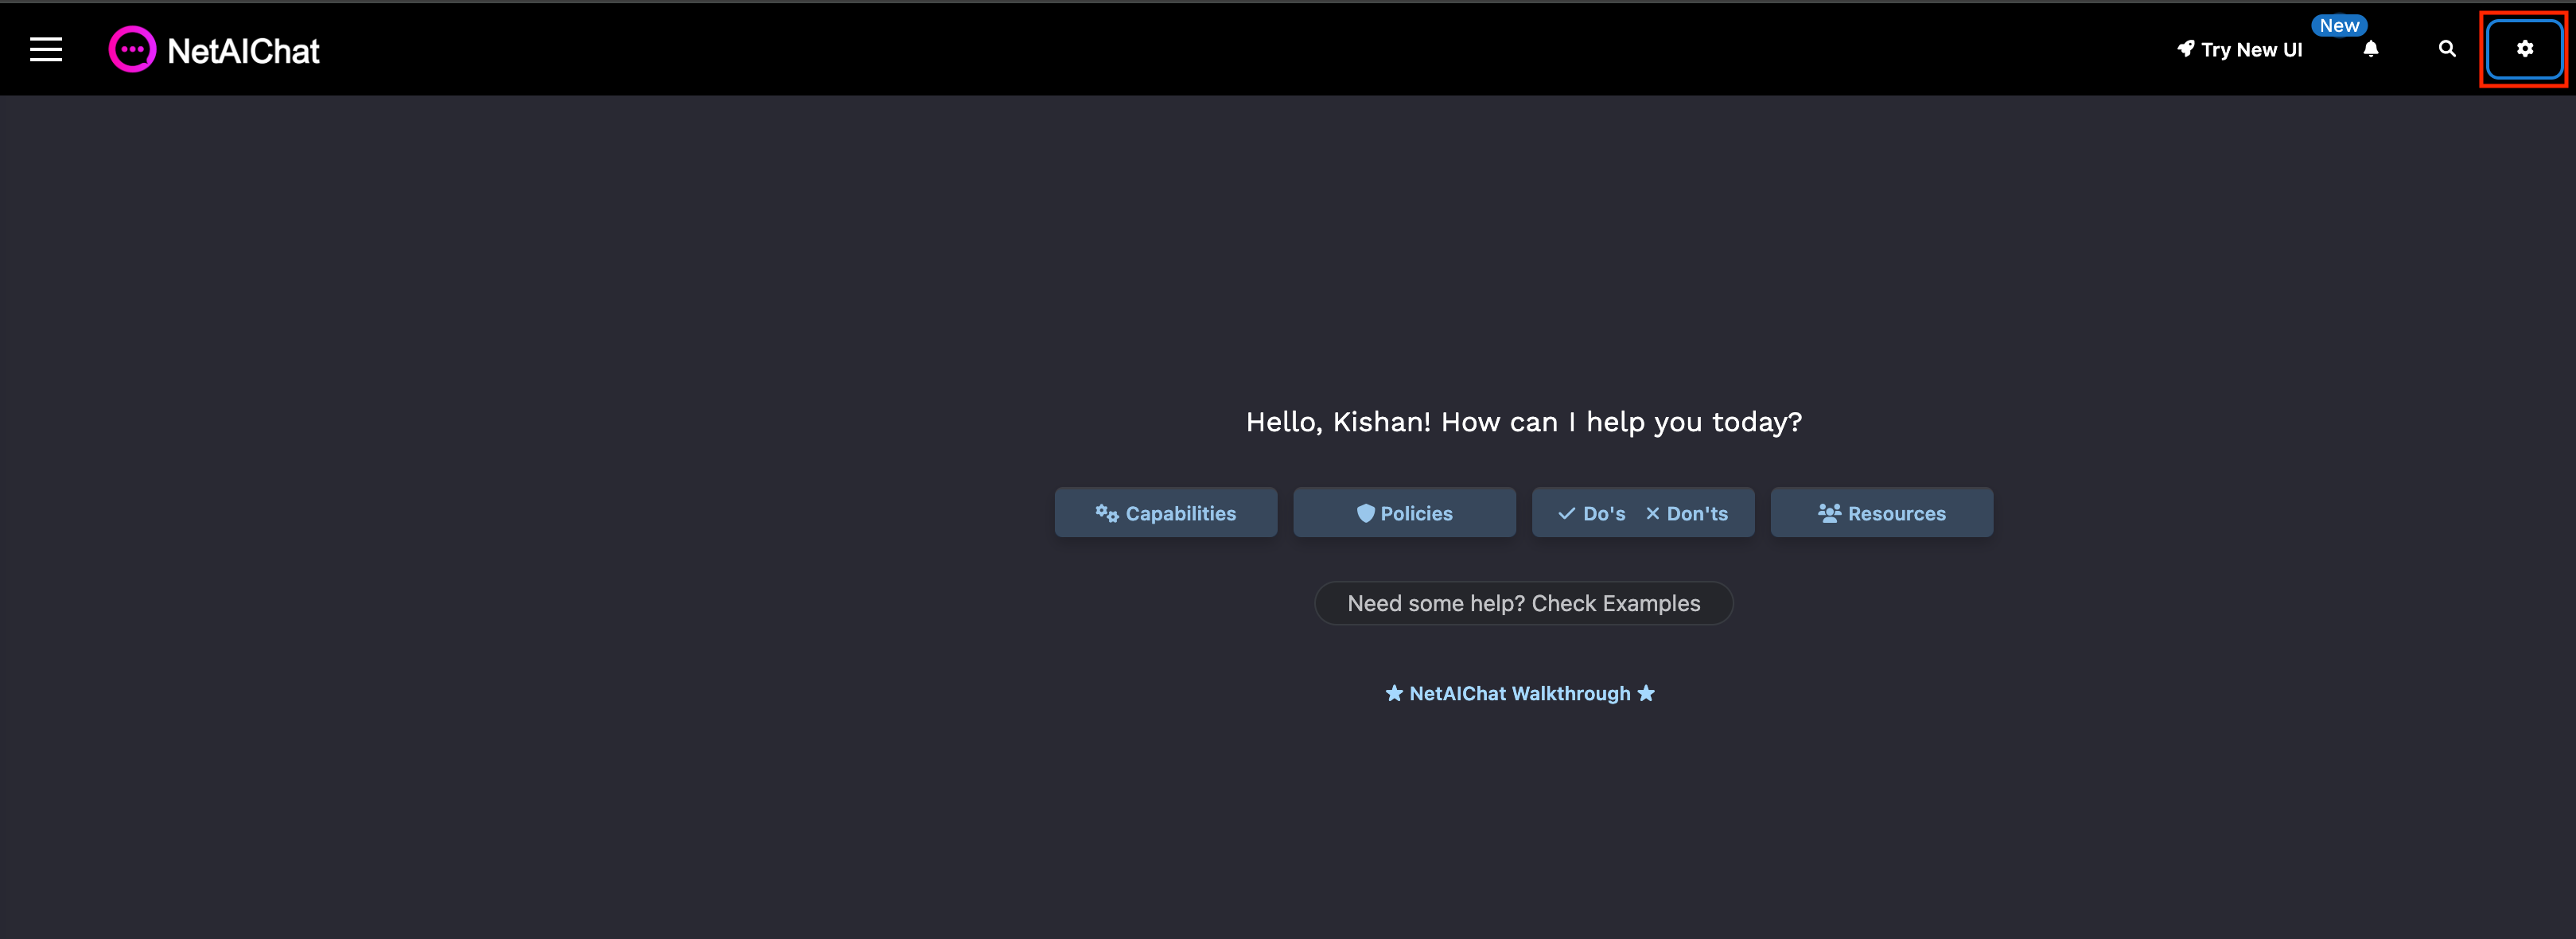Click Need some help? Check Examples
The height and width of the screenshot is (939, 2576).
1523,603
